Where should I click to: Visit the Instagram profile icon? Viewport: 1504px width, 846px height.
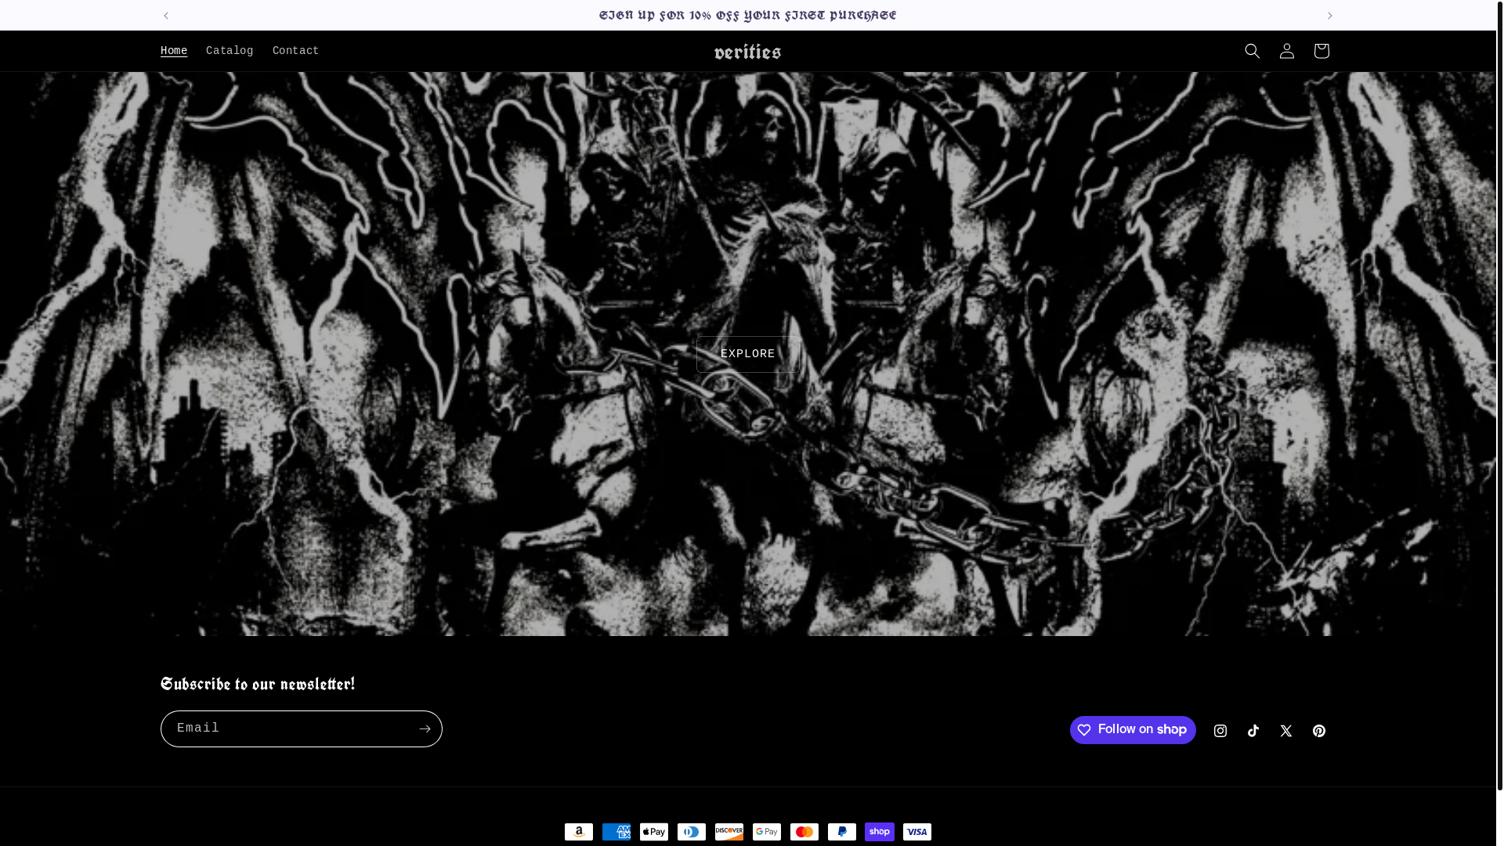pos(1220,731)
